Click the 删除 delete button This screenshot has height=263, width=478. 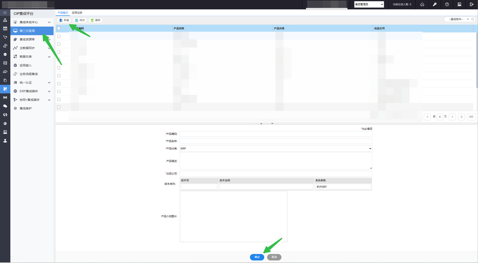pos(95,20)
